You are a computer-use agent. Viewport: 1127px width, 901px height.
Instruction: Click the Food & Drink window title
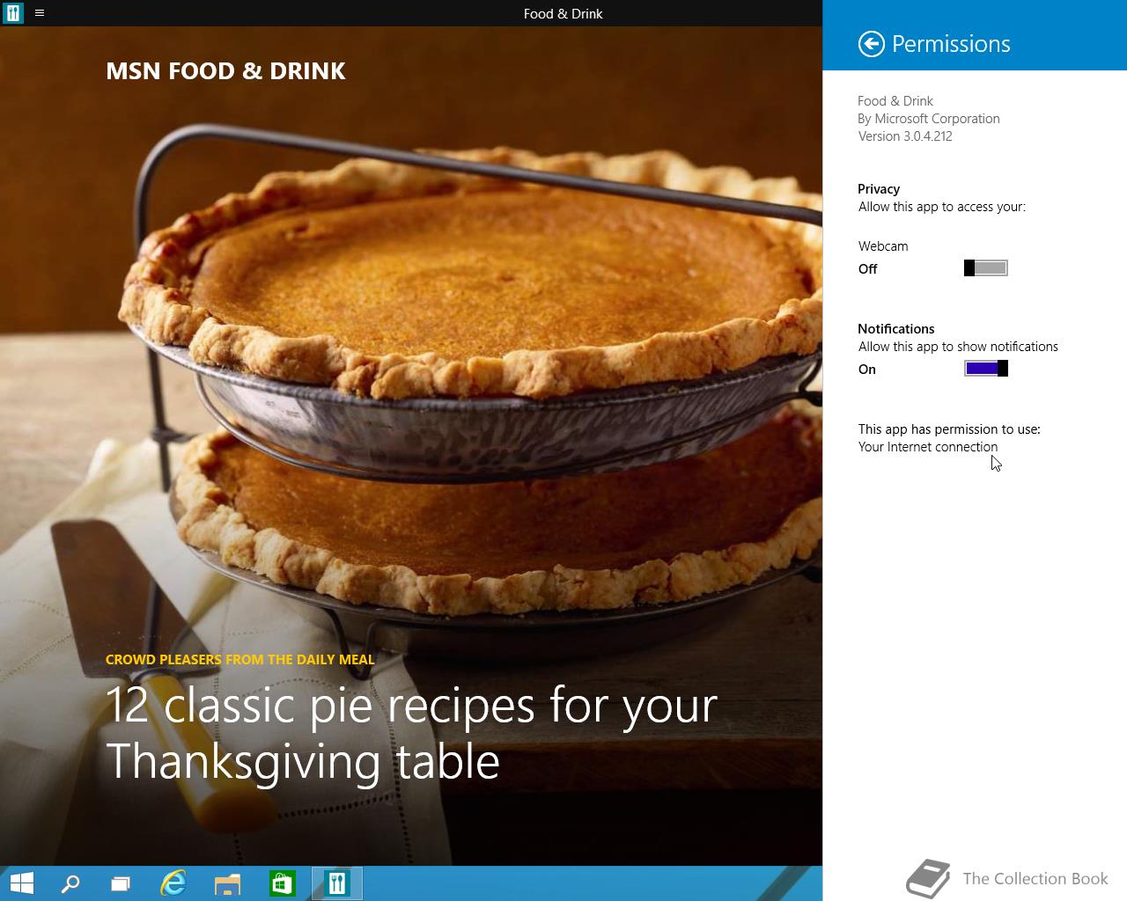click(x=563, y=13)
